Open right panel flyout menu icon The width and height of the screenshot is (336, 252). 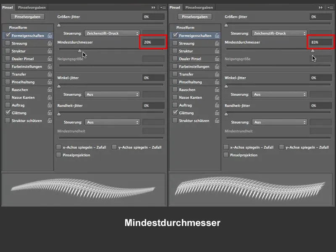330,7
